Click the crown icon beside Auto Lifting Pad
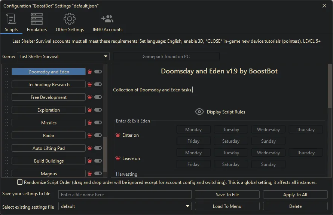The image size is (333, 215). pyautogui.click(x=90, y=148)
